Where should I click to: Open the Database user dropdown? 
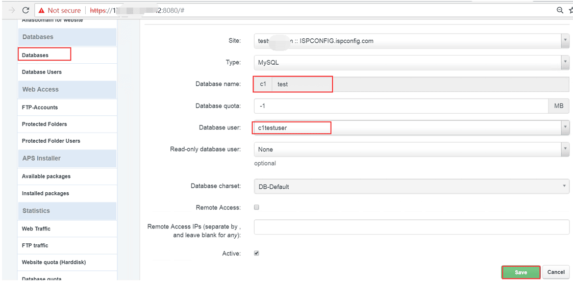tap(411, 127)
